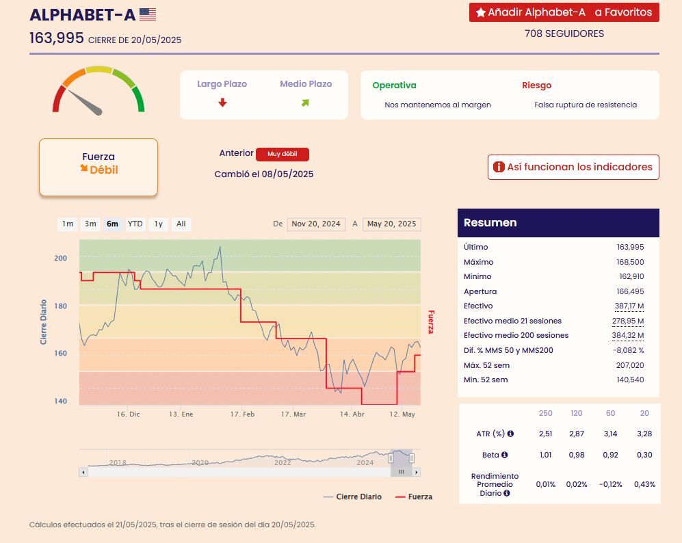Click the red down arrow under Largo Plazo
The height and width of the screenshot is (543, 682).
(x=222, y=103)
